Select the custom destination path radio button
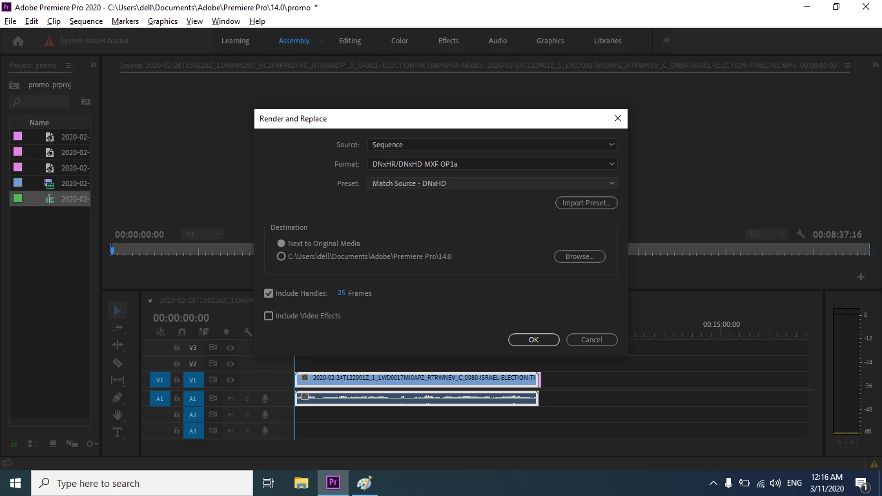Image resolution: width=882 pixels, height=496 pixels. pyautogui.click(x=281, y=256)
